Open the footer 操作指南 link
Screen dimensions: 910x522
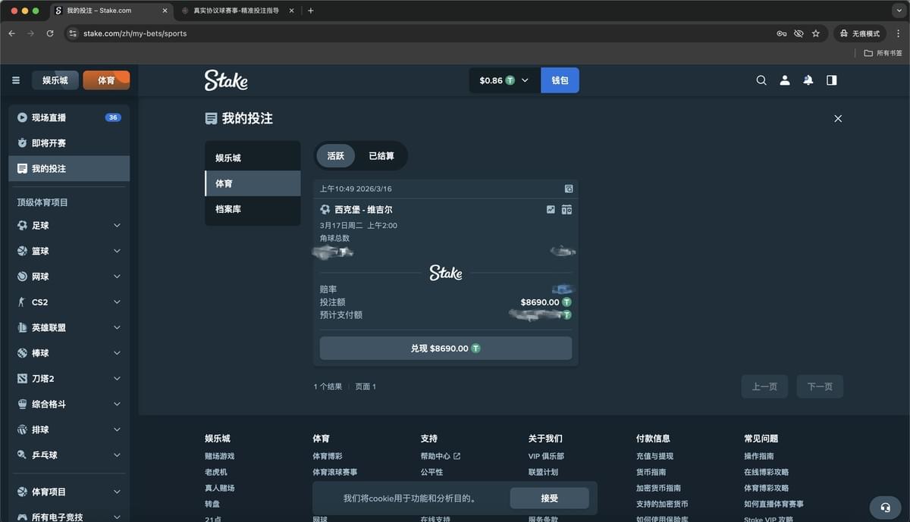point(759,456)
